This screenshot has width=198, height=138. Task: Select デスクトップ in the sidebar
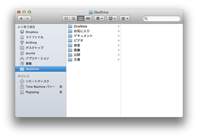41,48
